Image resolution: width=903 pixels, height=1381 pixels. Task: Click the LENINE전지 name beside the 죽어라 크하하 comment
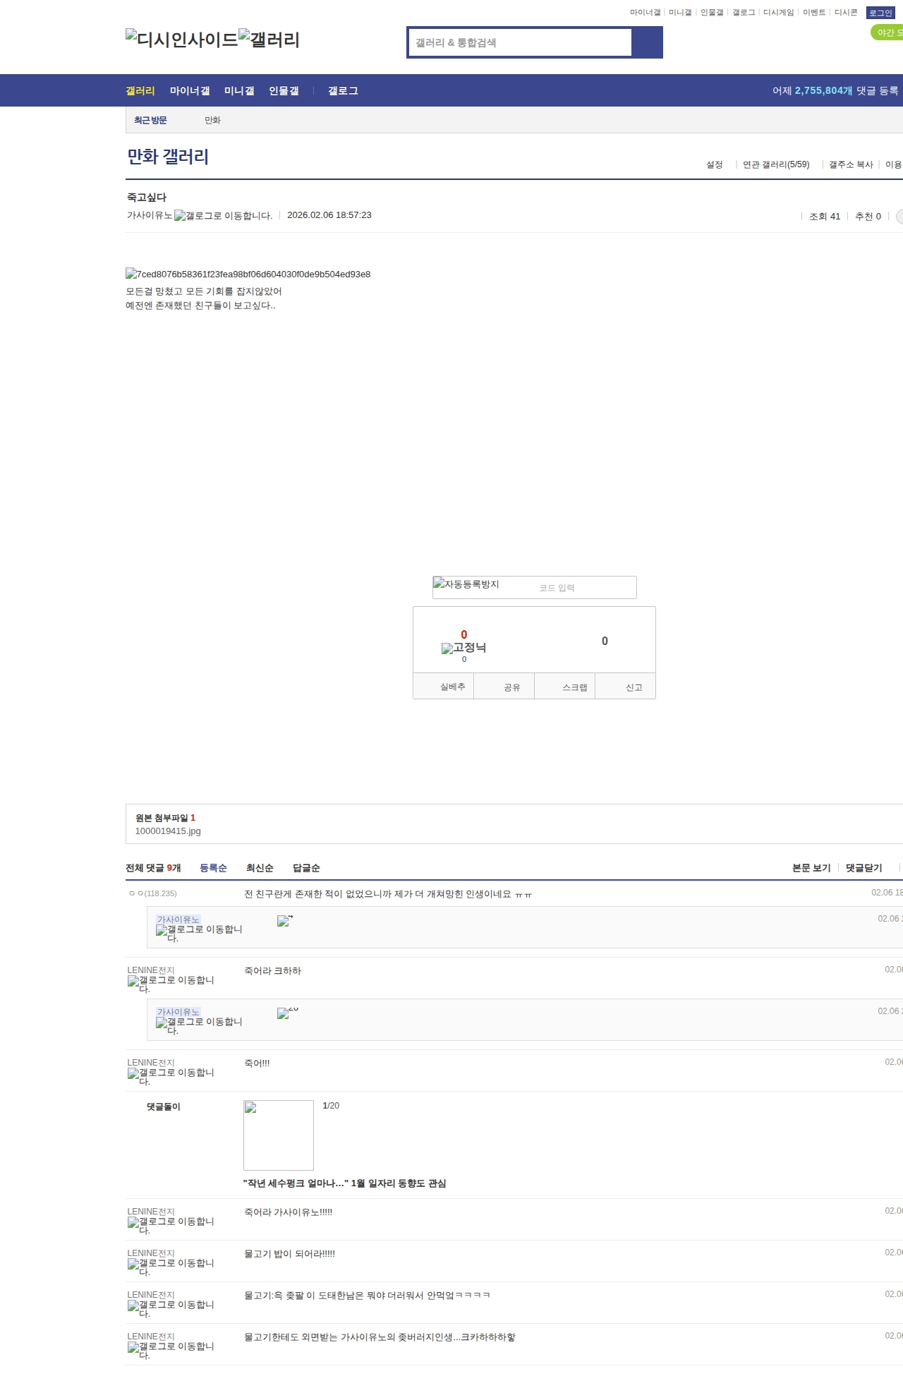(151, 970)
